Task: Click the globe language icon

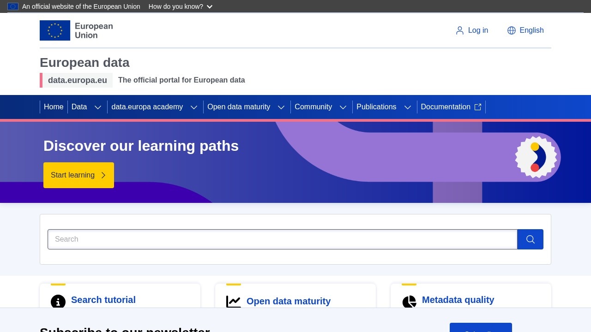Action: point(512,30)
